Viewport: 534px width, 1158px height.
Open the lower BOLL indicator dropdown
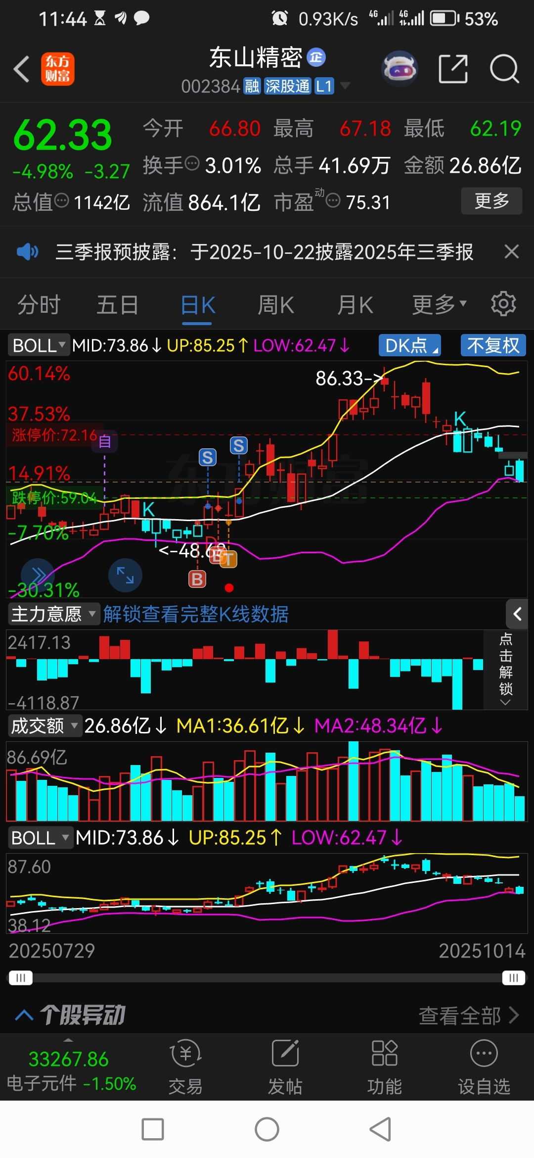point(40,838)
